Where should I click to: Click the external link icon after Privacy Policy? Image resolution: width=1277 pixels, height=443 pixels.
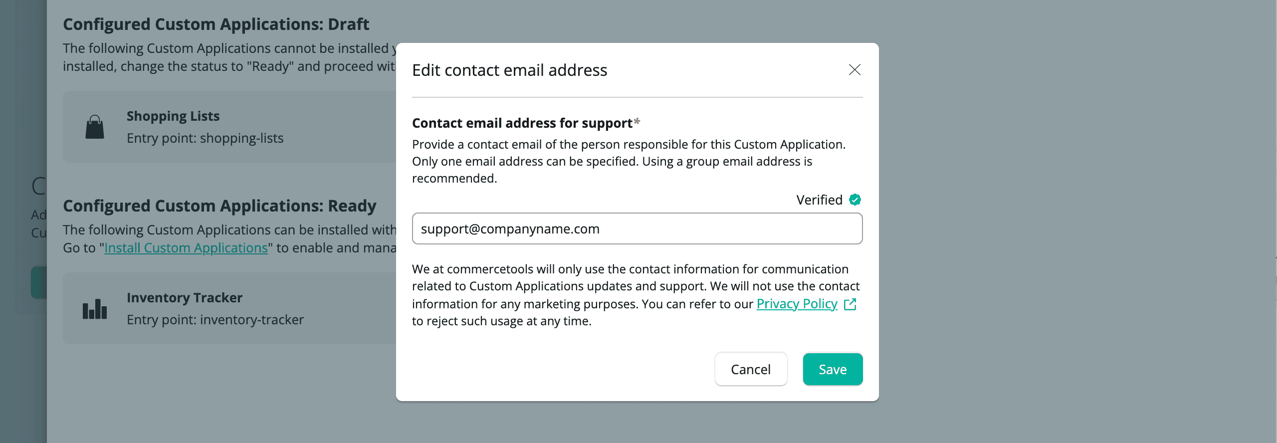(x=850, y=304)
